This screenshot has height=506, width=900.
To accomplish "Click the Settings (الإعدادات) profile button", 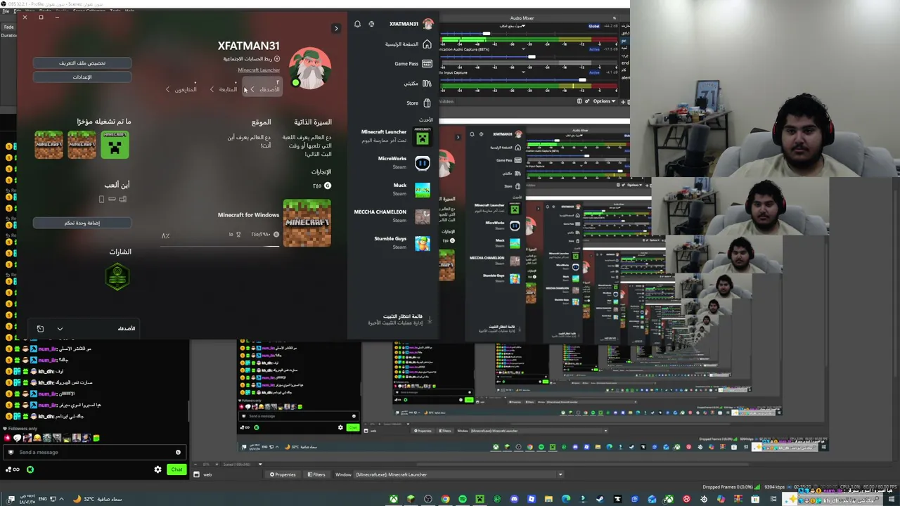I will (x=82, y=77).
